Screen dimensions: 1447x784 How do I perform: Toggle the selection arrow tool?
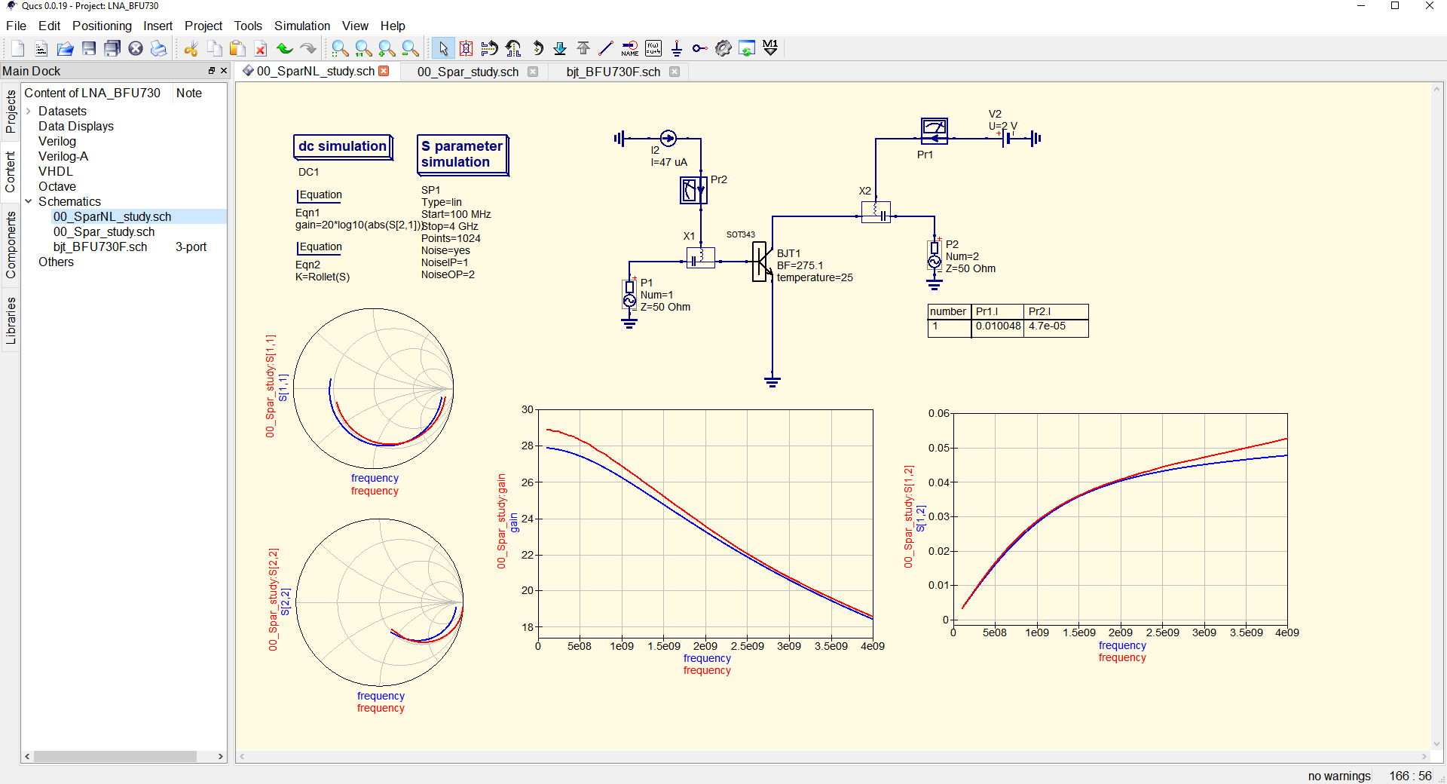pyautogui.click(x=442, y=48)
